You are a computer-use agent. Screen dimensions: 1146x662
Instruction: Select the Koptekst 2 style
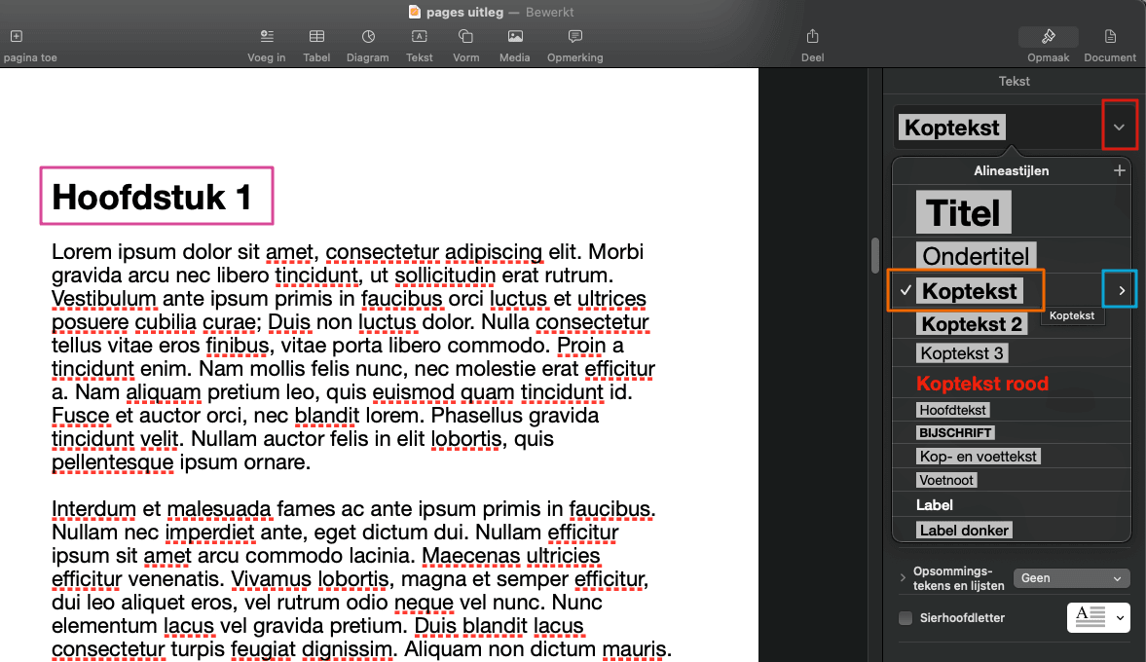972,323
